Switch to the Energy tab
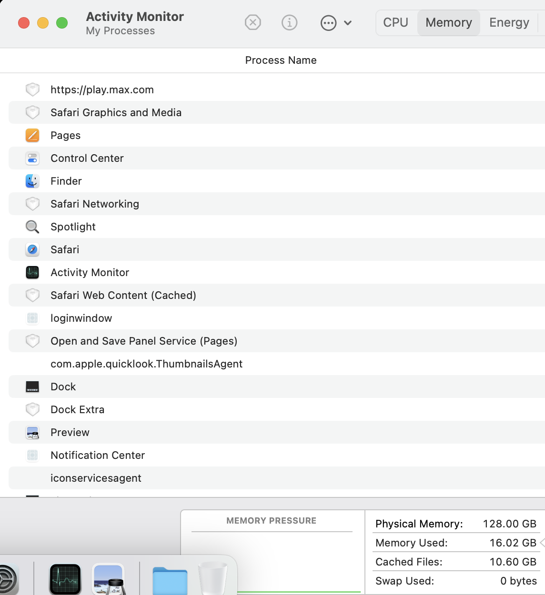 tap(509, 22)
